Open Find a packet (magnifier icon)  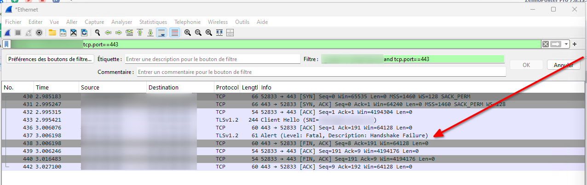pyautogui.click(x=98, y=33)
